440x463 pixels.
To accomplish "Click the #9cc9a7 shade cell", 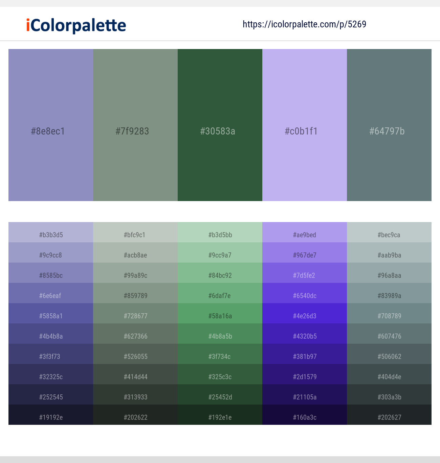I will [220, 255].
